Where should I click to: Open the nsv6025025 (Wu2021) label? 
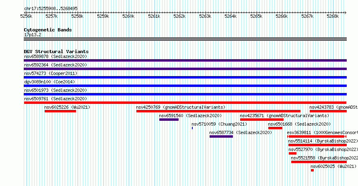[x=333, y=166]
